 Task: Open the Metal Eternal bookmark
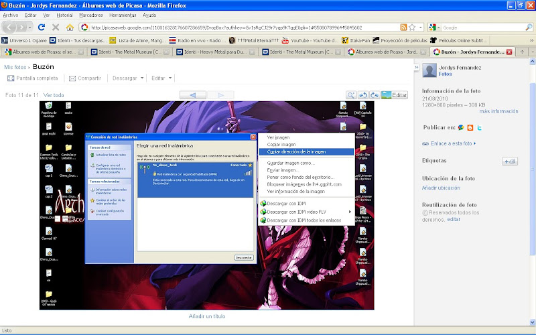pos(254,40)
